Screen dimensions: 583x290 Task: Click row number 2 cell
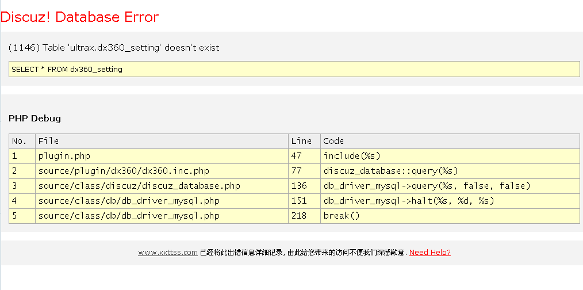coord(22,171)
